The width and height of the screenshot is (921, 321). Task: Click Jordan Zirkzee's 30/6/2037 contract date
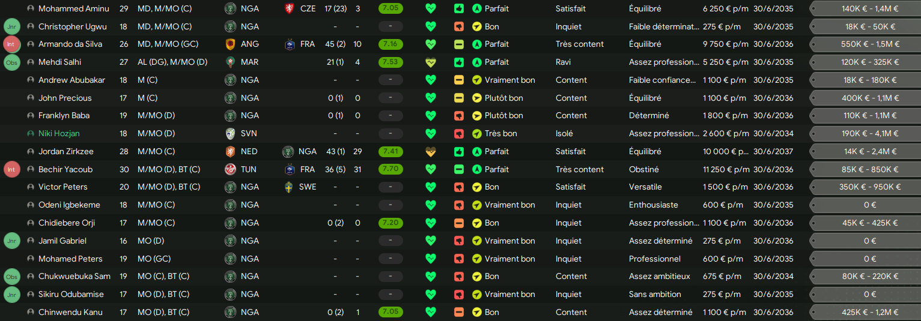[x=773, y=152]
